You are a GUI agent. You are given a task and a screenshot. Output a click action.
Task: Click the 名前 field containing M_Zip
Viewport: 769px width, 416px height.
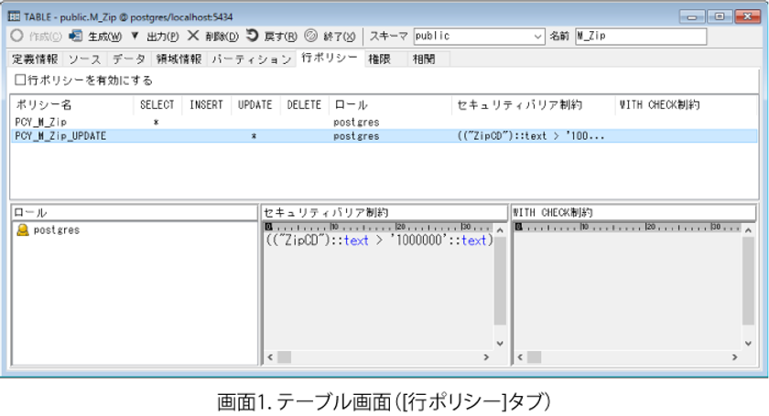[x=641, y=37]
